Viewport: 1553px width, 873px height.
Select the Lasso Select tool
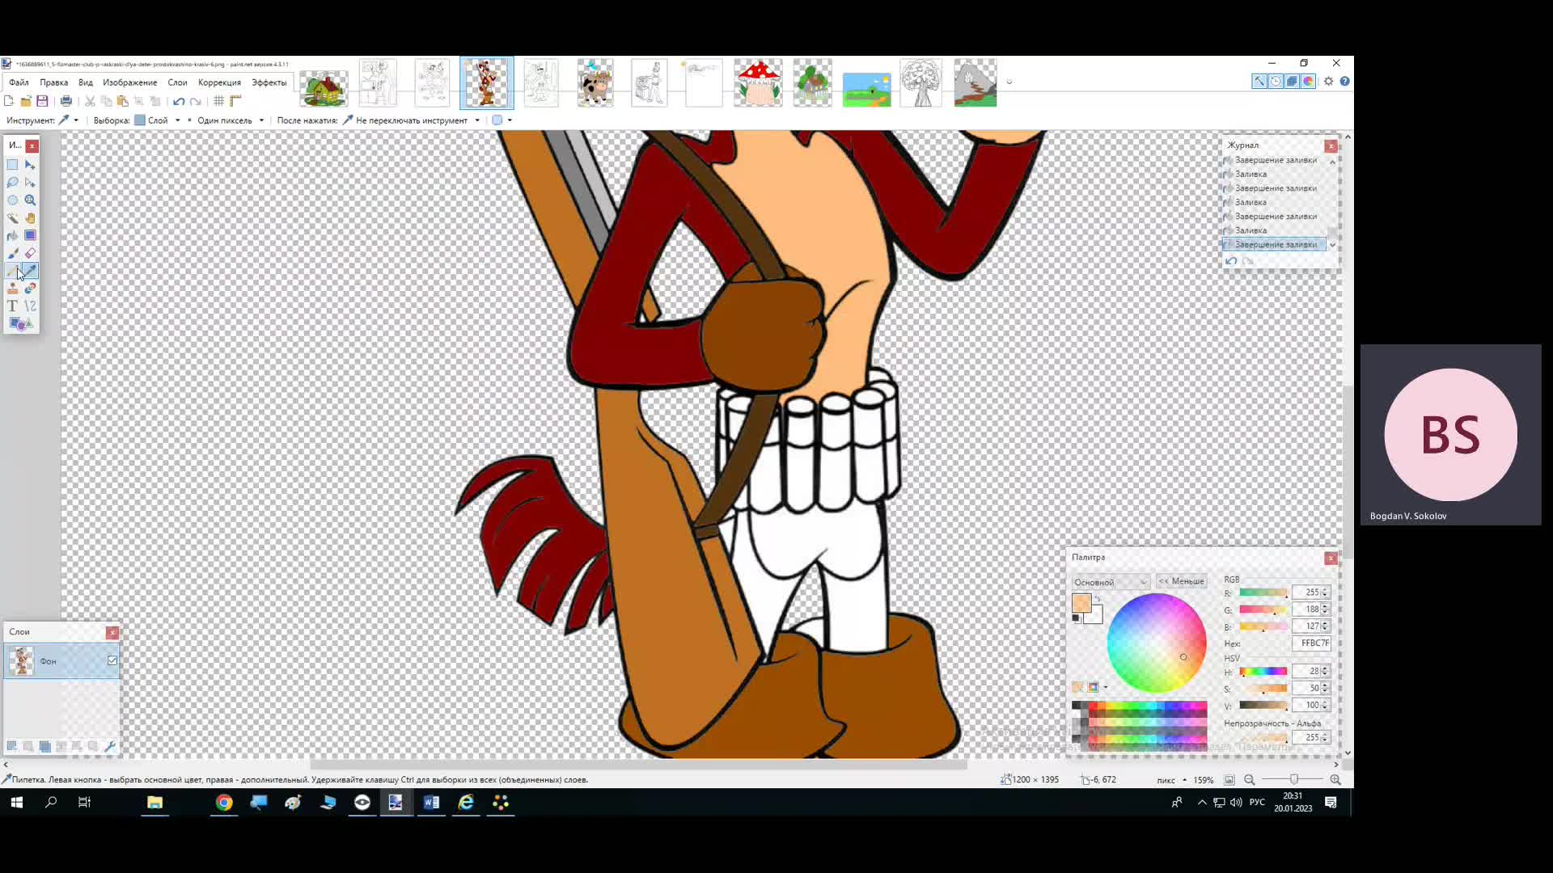[x=12, y=182]
